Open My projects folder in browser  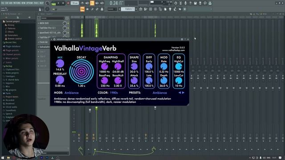point(11,90)
